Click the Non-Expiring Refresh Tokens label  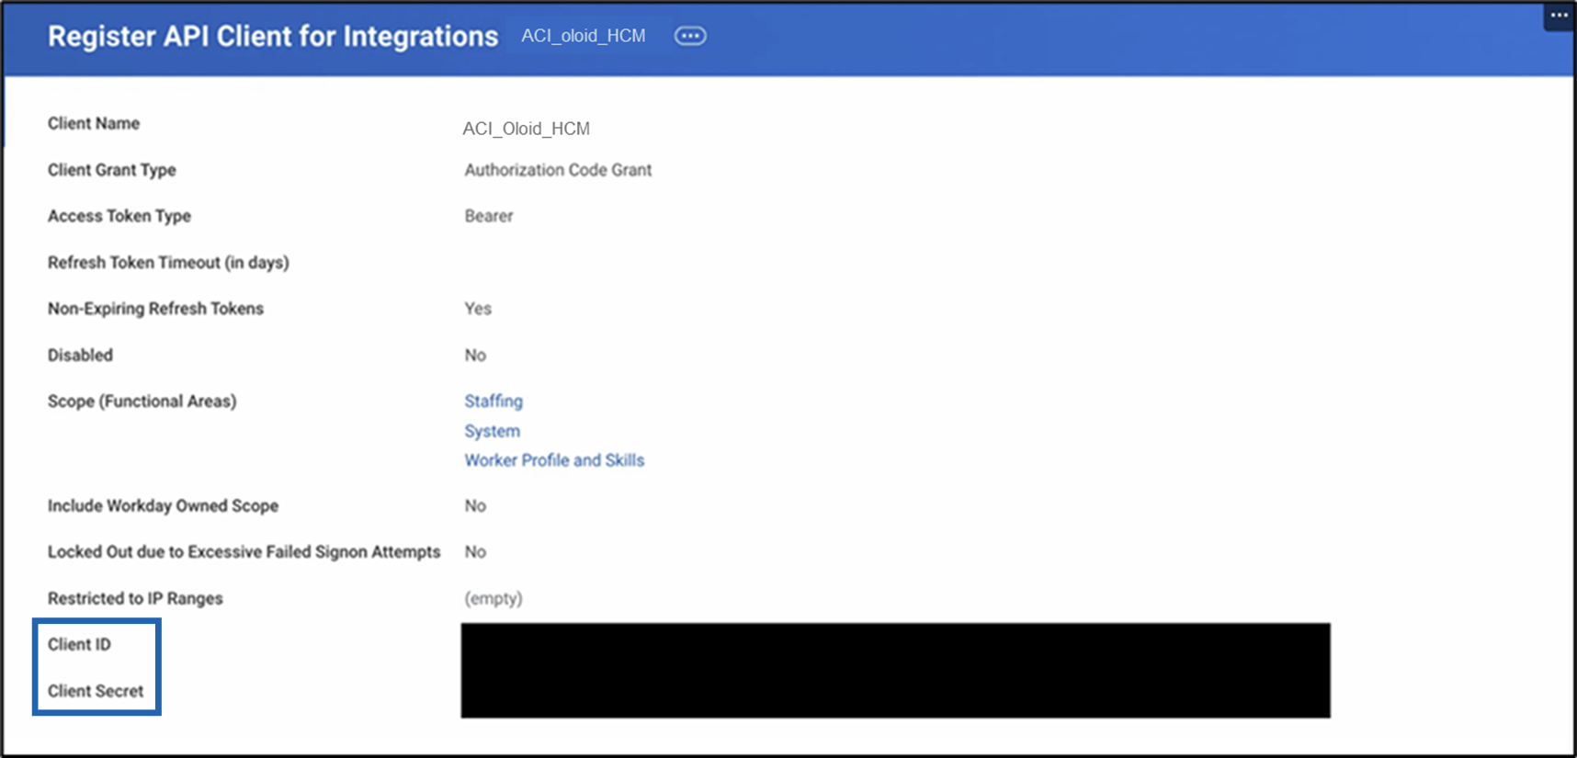[x=156, y=309]
